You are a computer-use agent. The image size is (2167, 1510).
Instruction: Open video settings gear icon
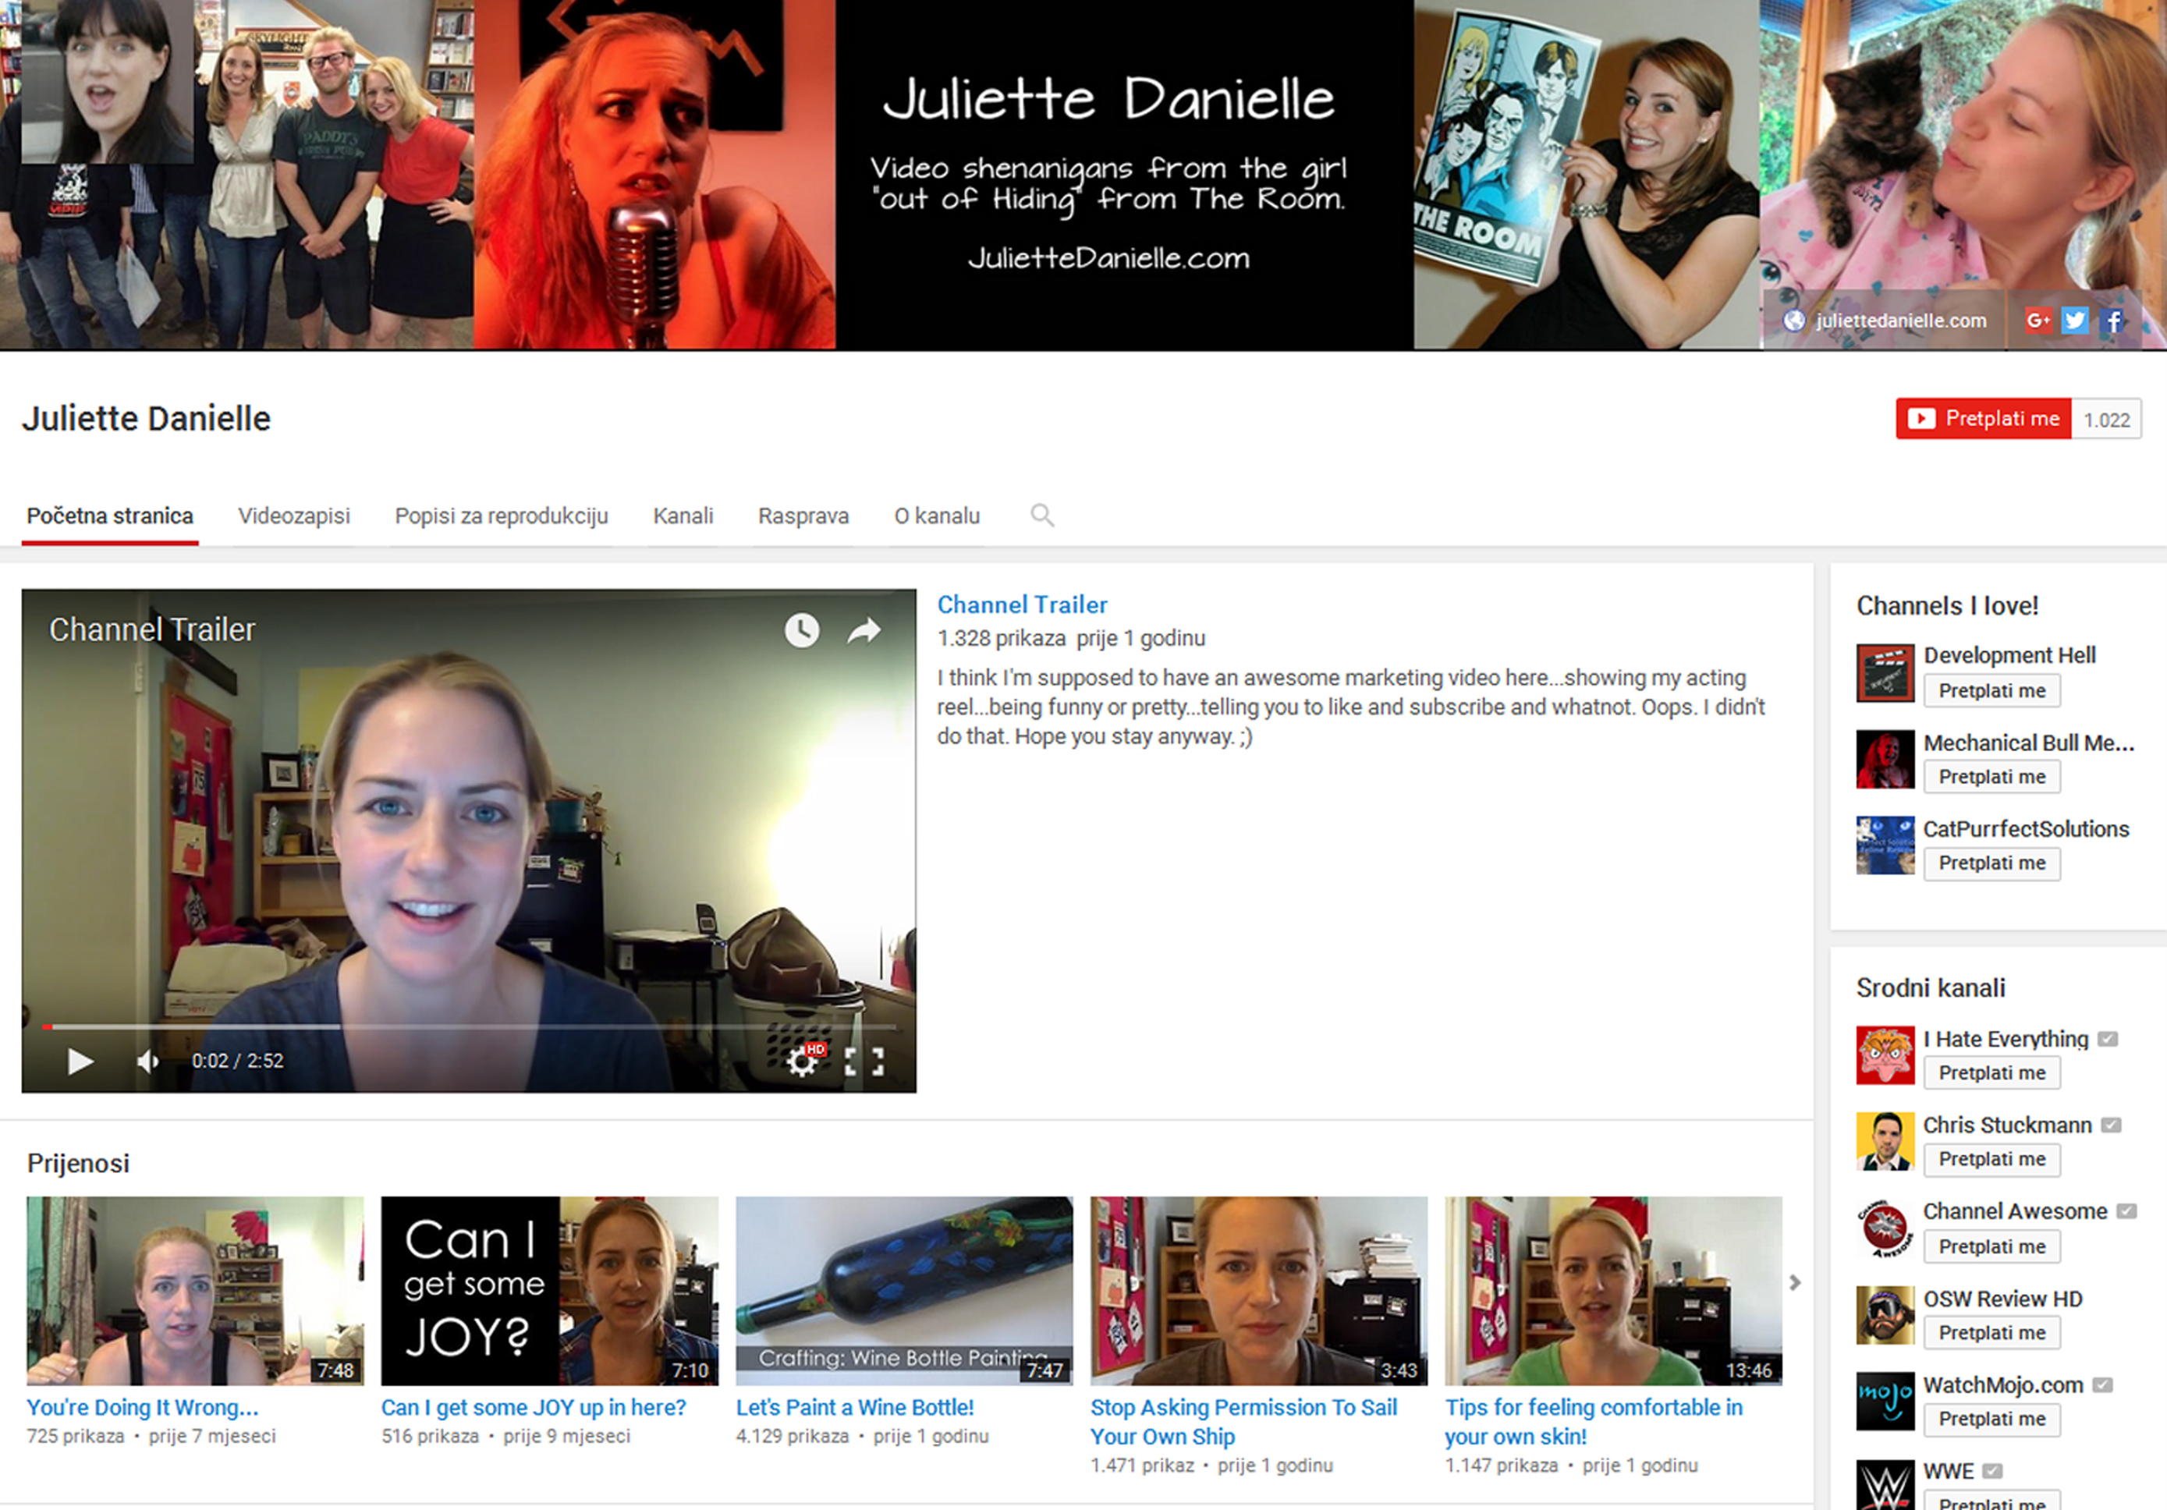coord(802,1061)
